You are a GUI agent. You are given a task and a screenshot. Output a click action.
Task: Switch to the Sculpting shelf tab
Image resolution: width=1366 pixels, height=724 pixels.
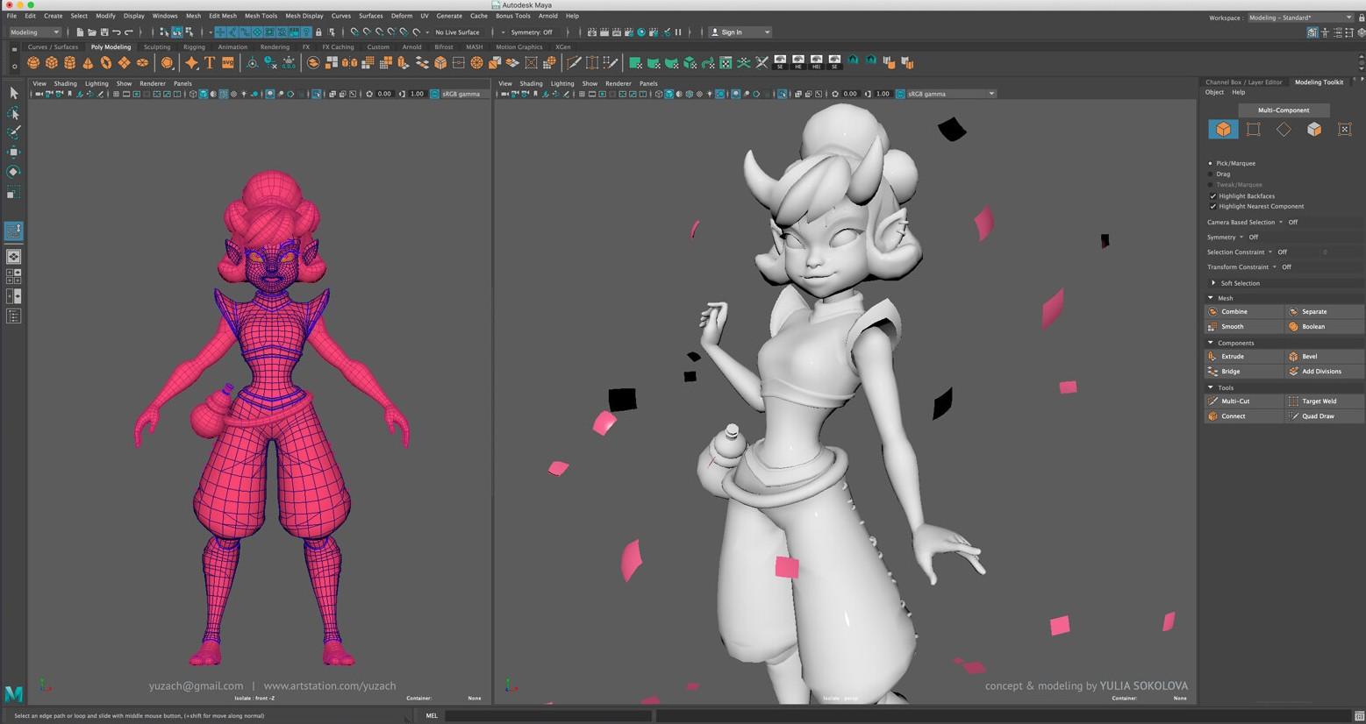157,47
